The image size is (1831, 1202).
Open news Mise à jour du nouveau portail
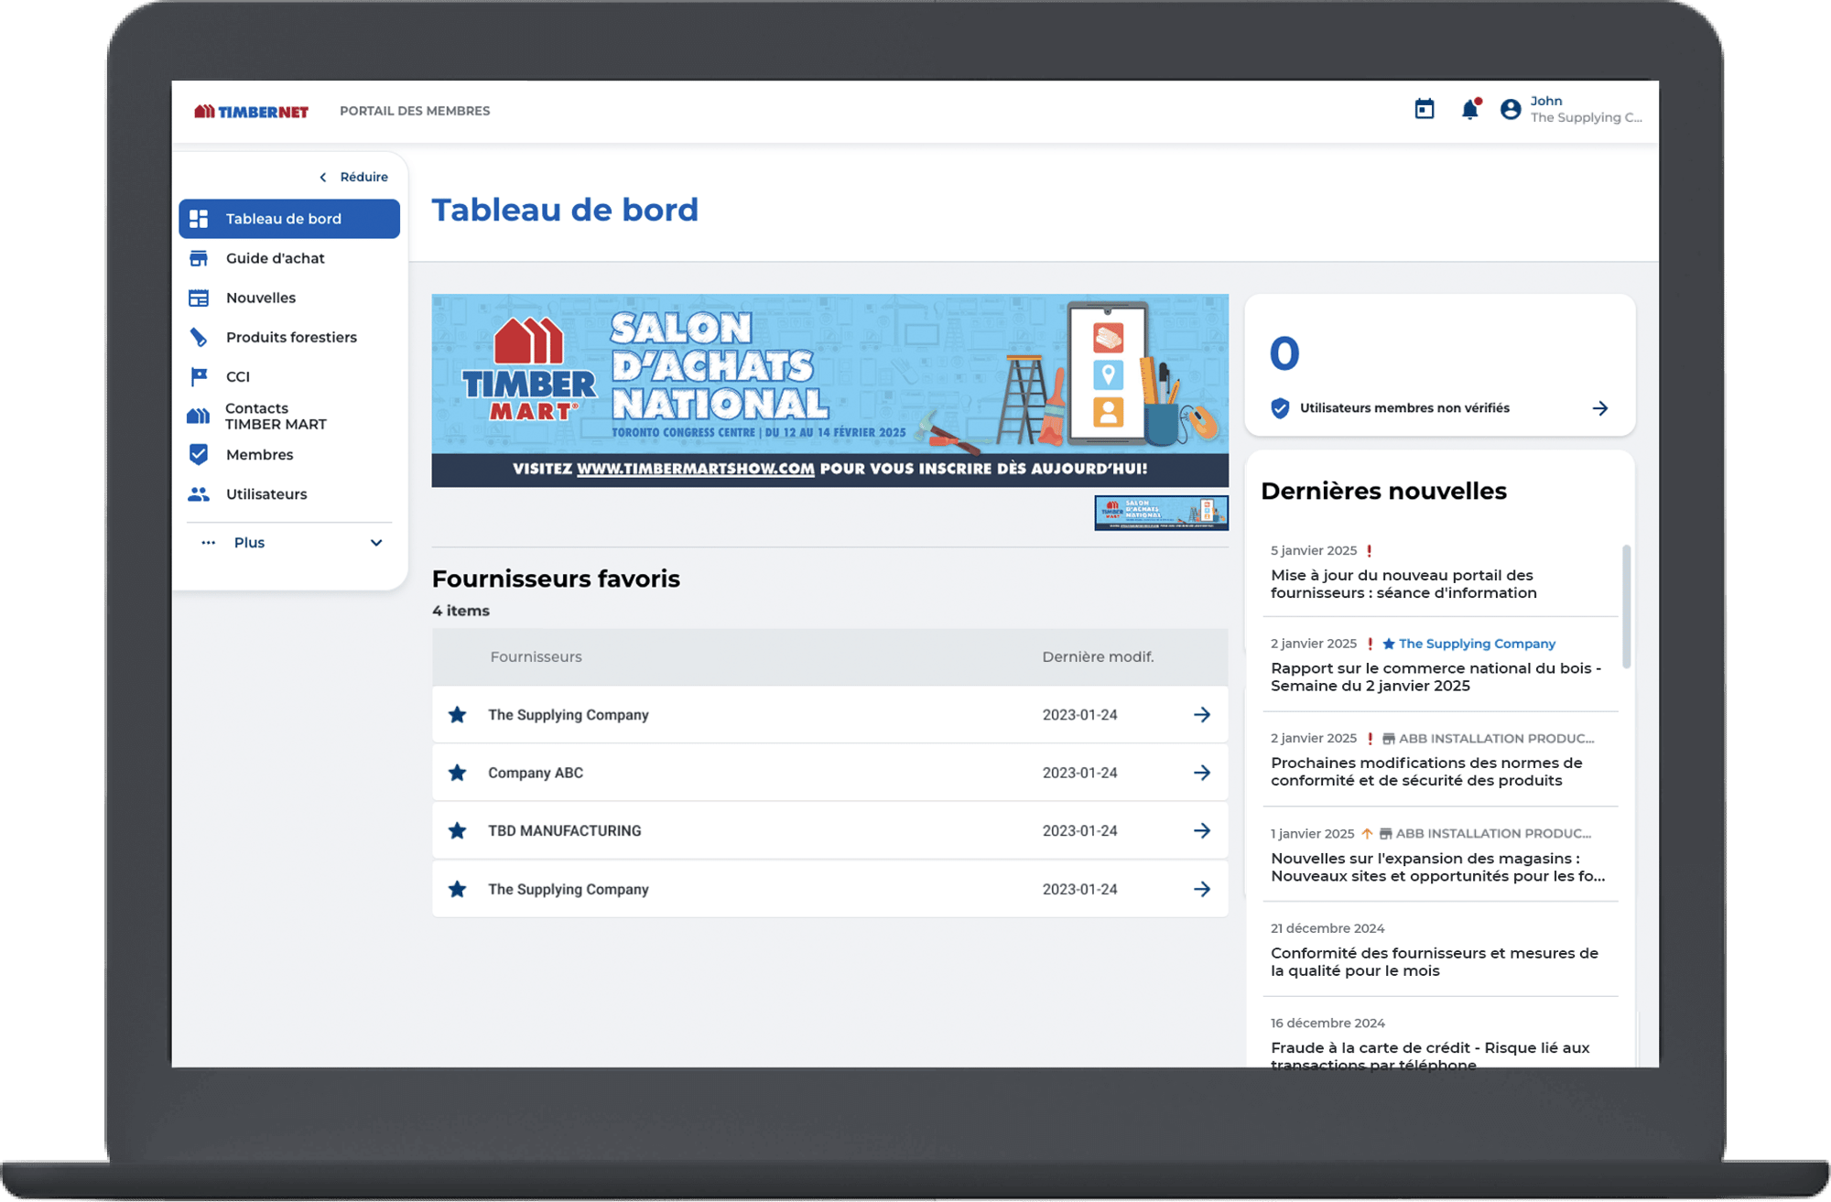1403,584
